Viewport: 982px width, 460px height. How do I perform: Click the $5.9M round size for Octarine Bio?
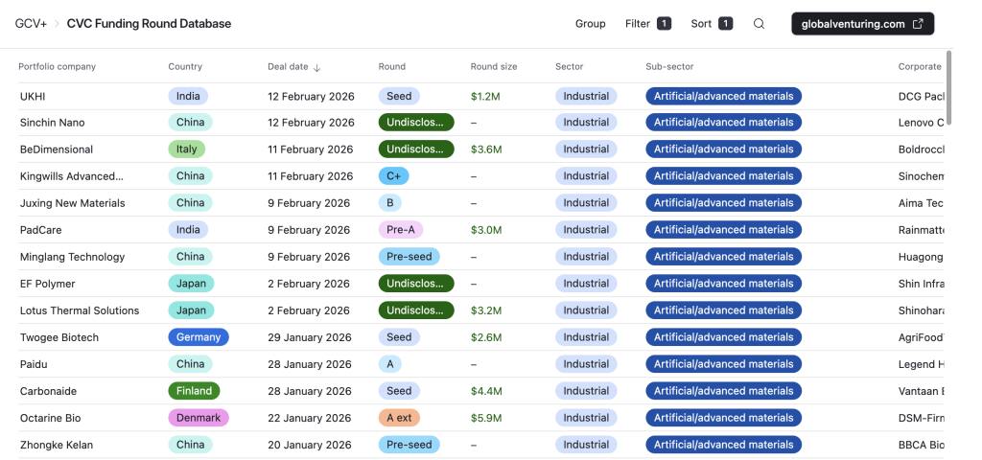(485, 418)
